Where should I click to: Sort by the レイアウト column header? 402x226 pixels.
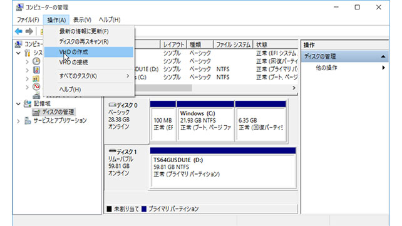point(173,44)
